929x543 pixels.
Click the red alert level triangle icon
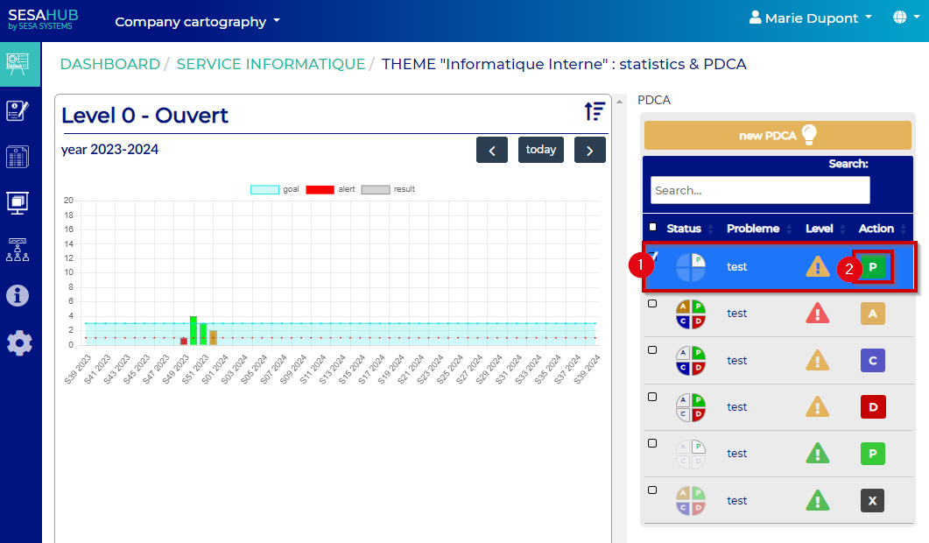pos(817,314)
